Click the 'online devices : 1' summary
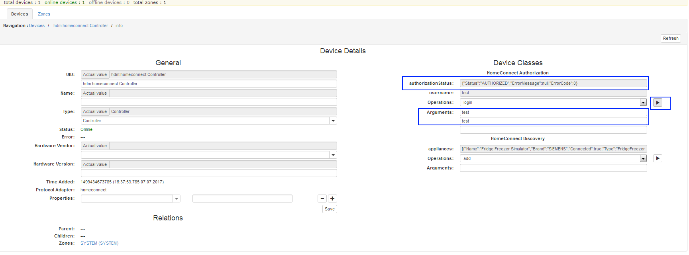This screenshot has width=689, height=255. coord(65,2)
